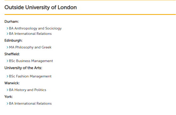Image resolution: width=176 pixels, height=115 pixels.
Task: Open Durham's BA International Relations link
Action: (x=30, y=34)
